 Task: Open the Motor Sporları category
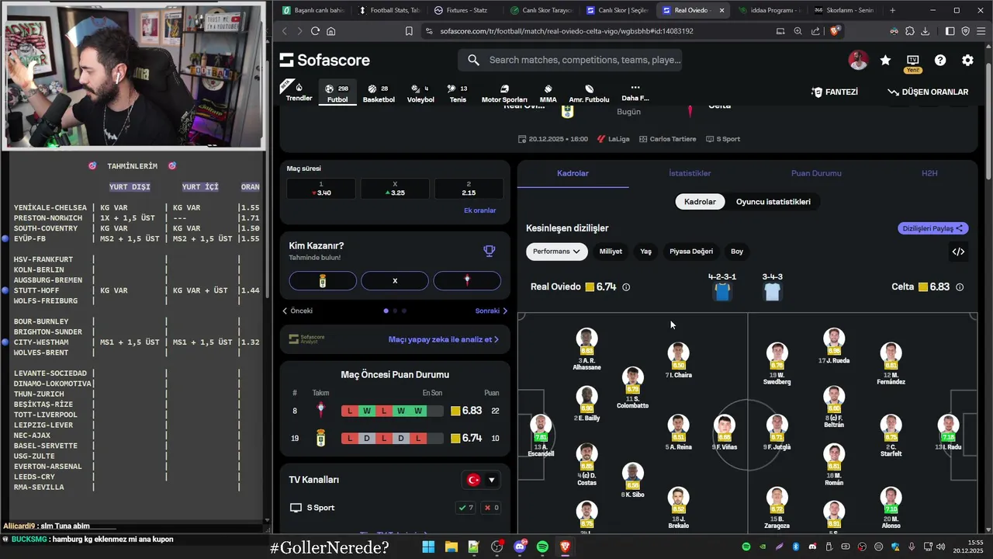pyautogui.click(x=504, y=92)
